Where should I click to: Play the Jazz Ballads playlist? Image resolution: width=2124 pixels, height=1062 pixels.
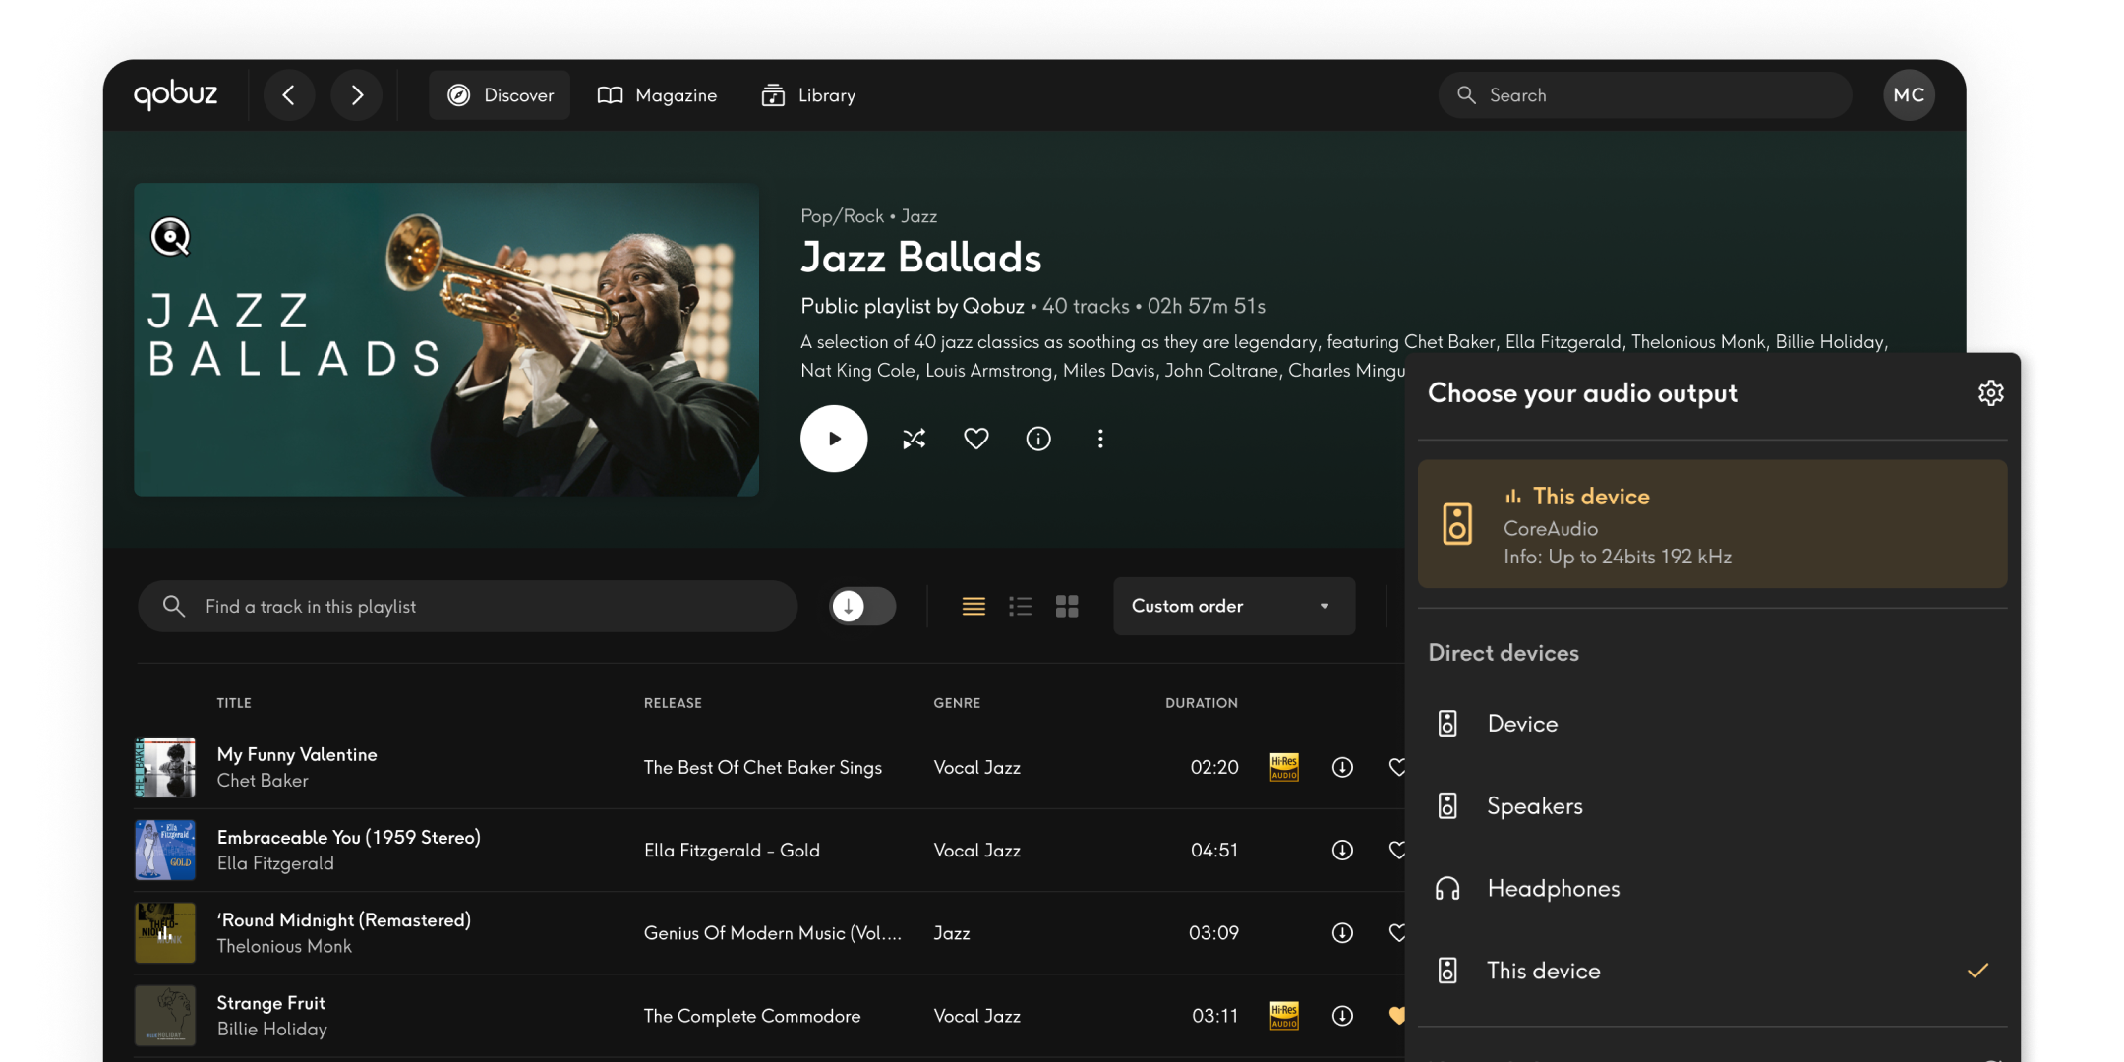834,439
